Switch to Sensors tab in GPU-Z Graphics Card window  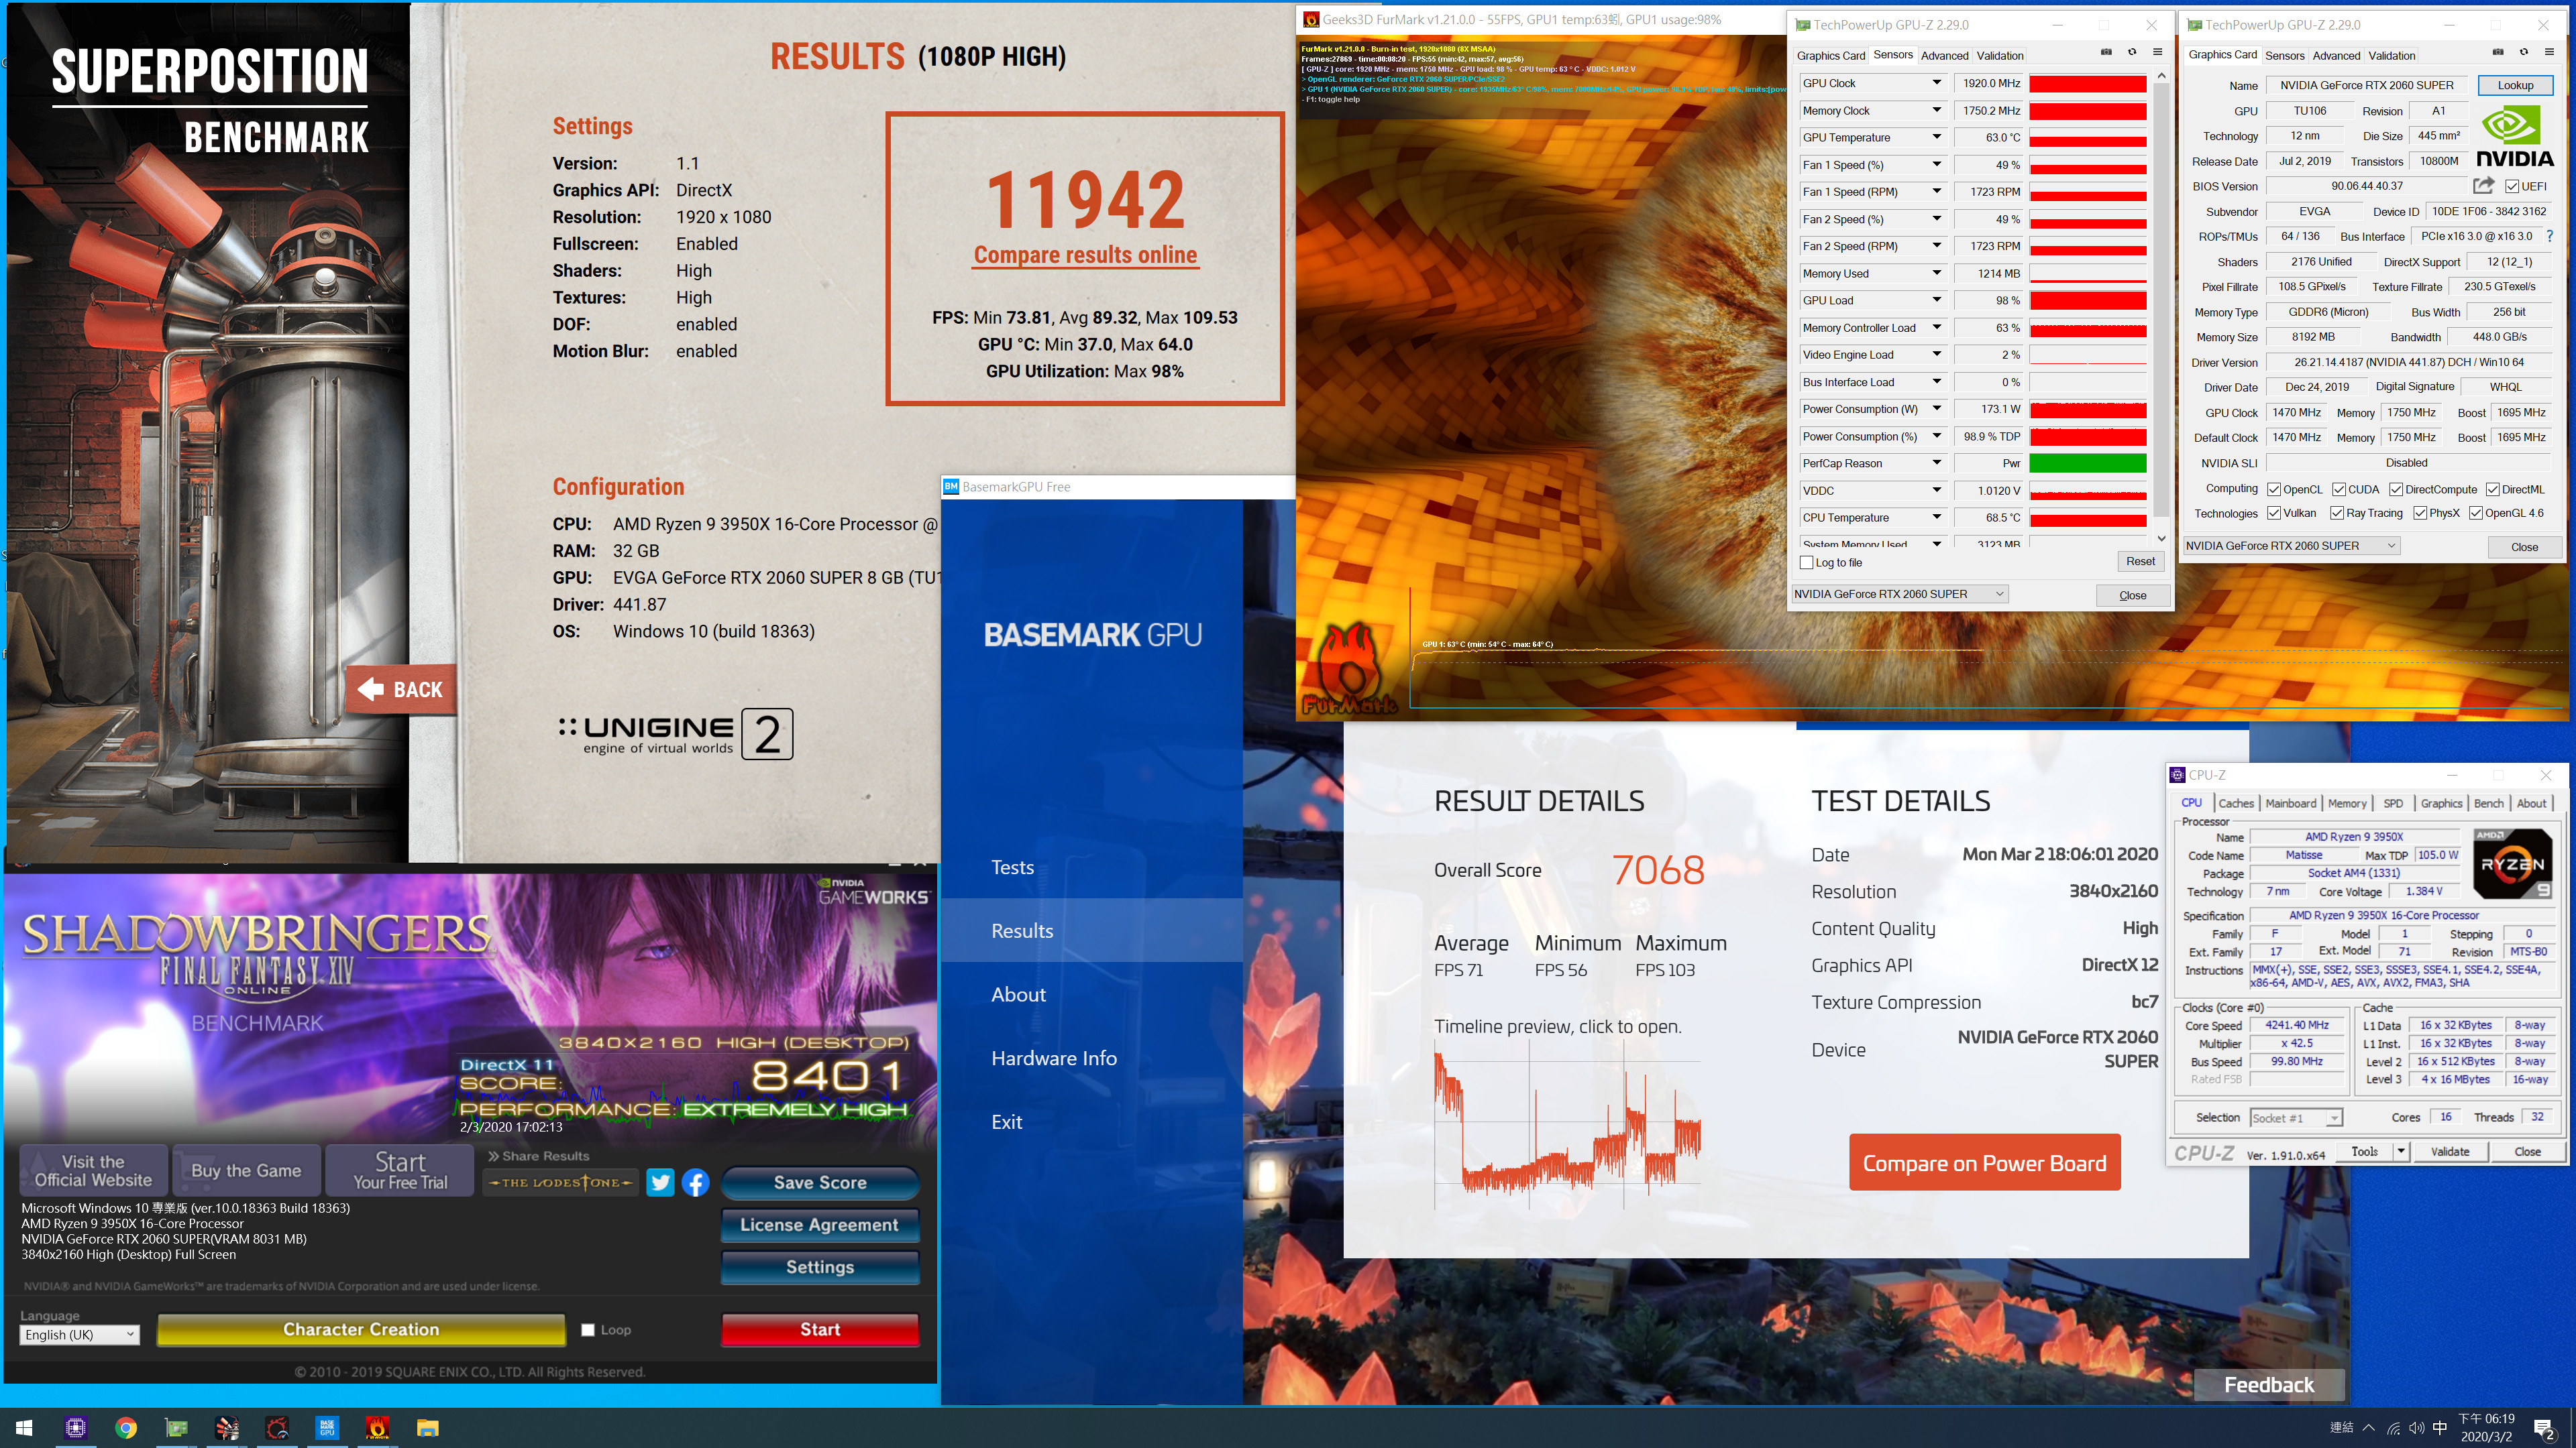(x=2284, y=56)
